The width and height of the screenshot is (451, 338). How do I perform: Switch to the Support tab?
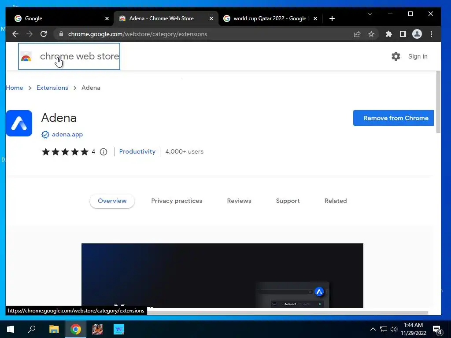288,201
